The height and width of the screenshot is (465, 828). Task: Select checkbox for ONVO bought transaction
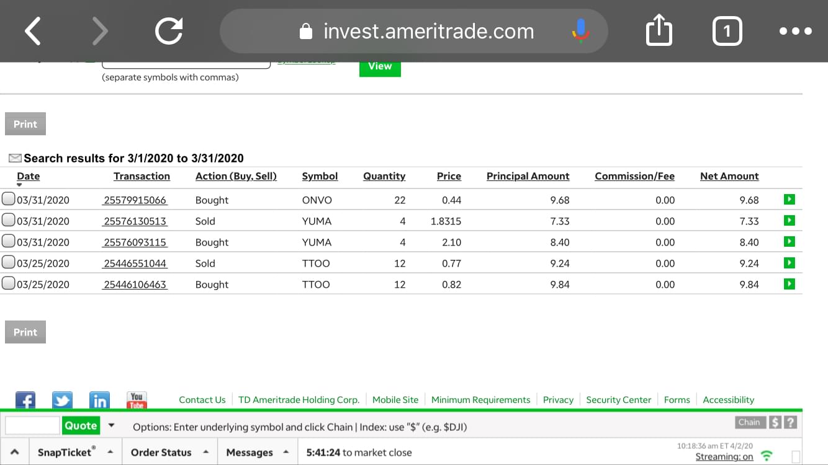tap(8, 200)
